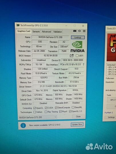Toggle the OpenGL 3.3 checkbox

(70, 111)
